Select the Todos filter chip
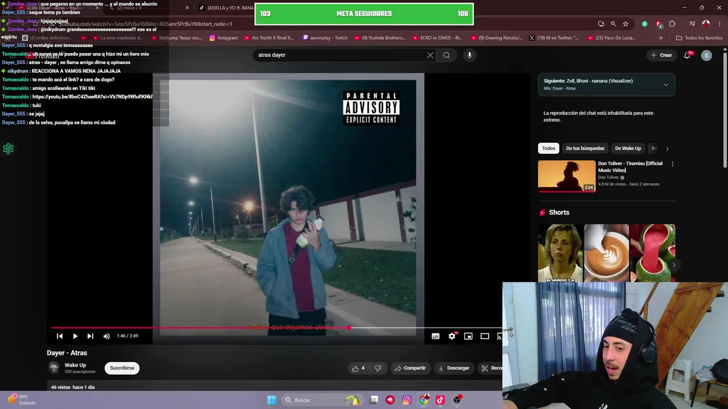The image size is (728, 409). click(x=548, y=148)
